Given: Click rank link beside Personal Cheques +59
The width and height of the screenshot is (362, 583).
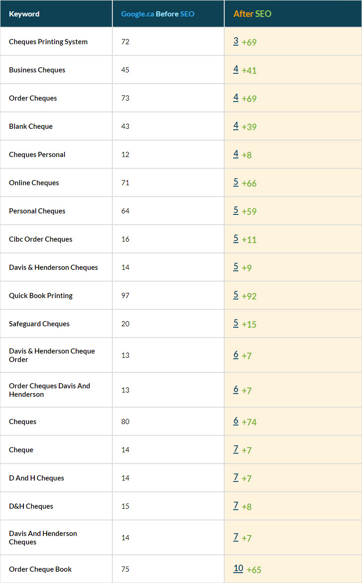Looking at the screenshot, I should pyautogui.click(x=236, y=211).
